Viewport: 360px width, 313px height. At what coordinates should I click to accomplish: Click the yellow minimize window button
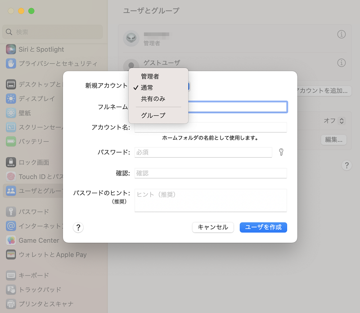21,11
